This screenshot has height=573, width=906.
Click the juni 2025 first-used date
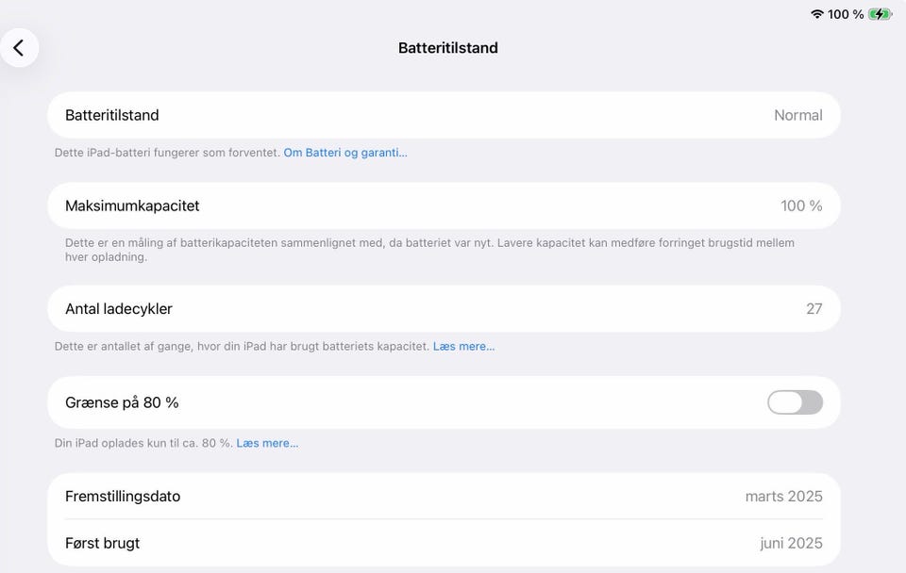click(791, 543)
